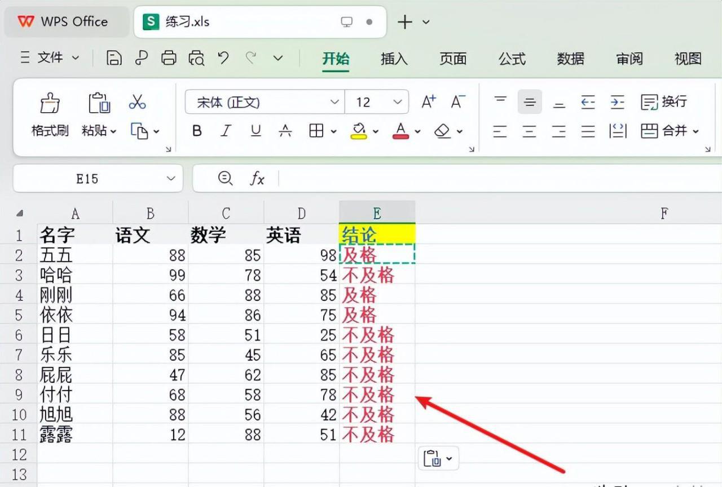Click the paste options floating button

pos(438,458)
